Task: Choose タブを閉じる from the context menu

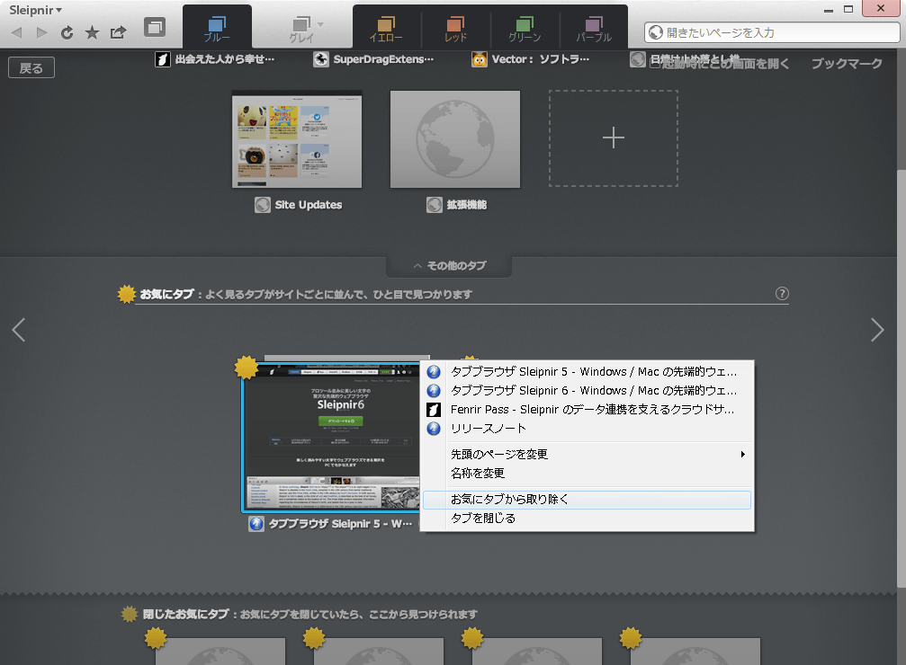Action: coord(587,519)
